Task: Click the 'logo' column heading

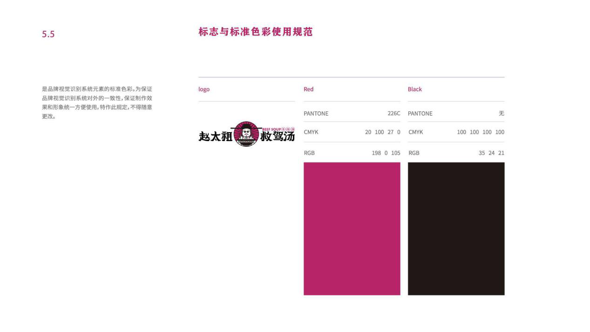Action: point(204,89)
